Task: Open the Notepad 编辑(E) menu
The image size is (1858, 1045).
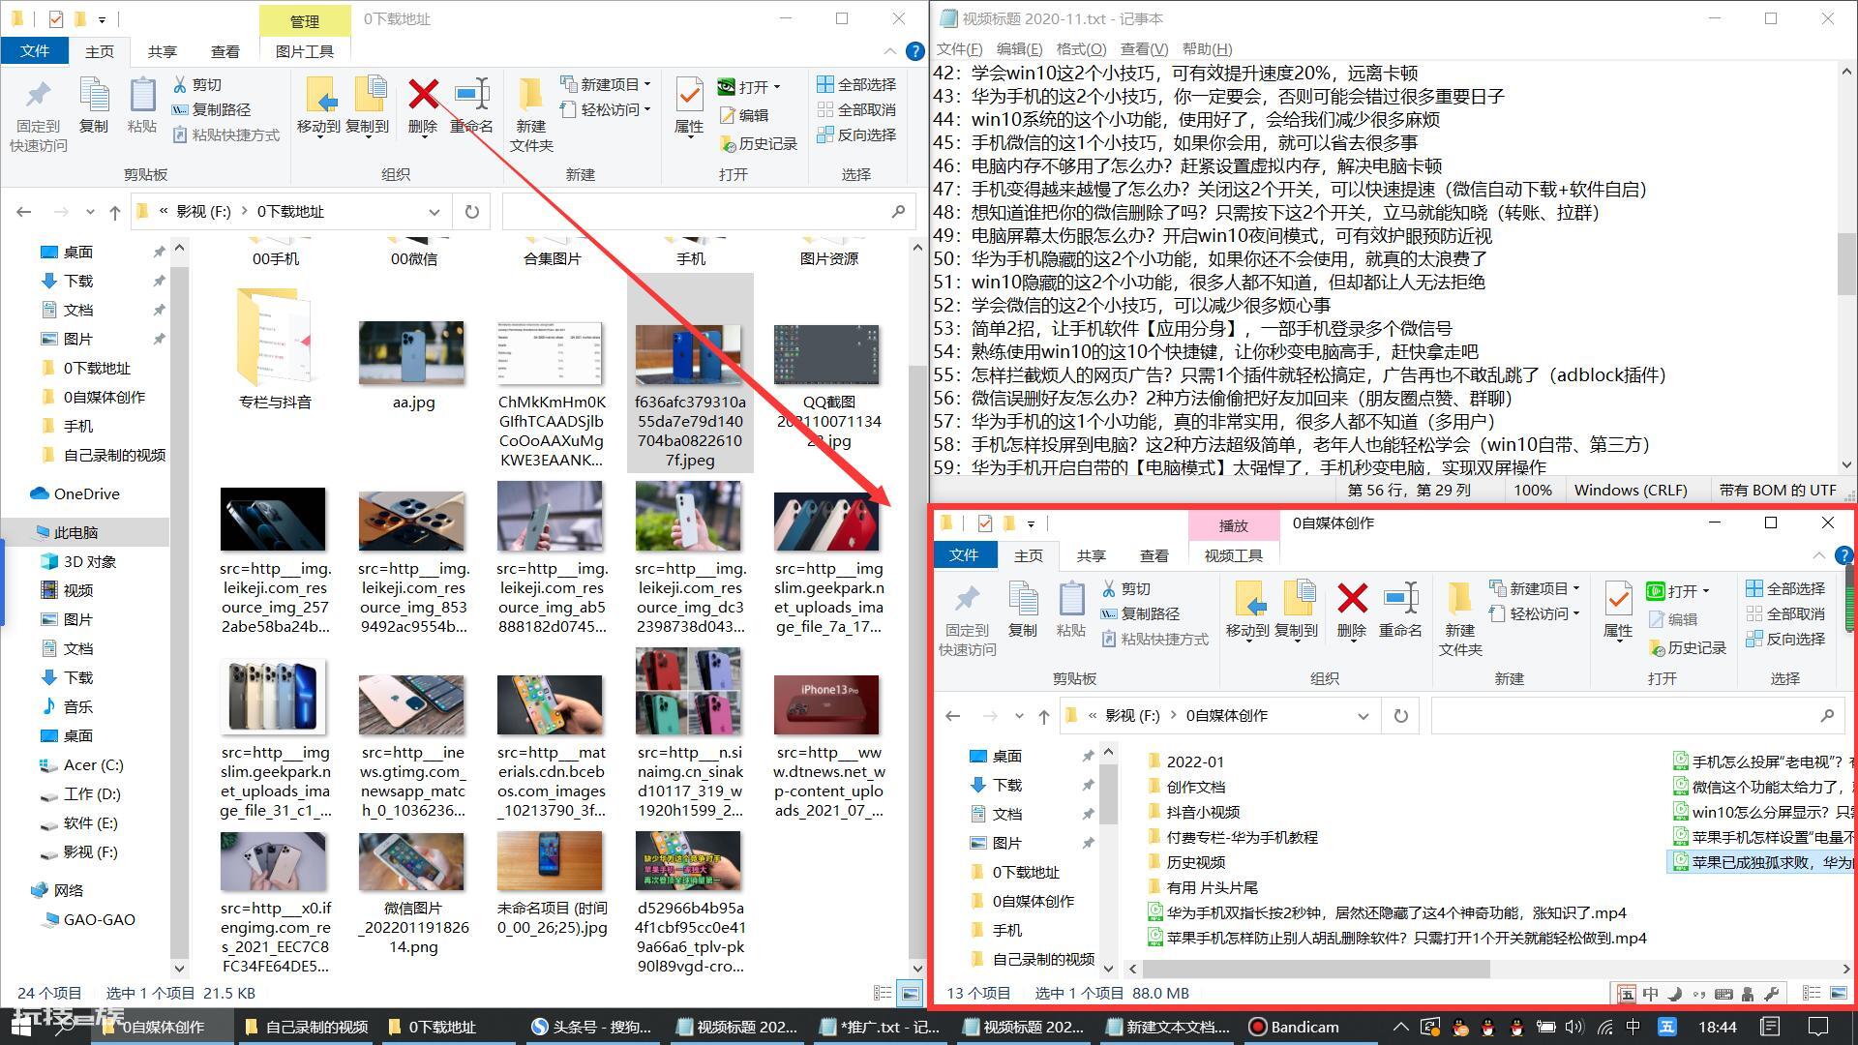Action: tap(1019, 48)
